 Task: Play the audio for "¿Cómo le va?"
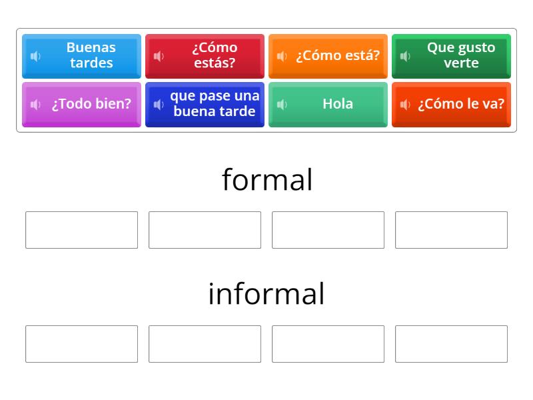(x=405, y=104)
